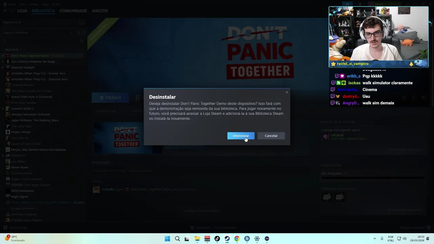434x244 pixels.
Task: Close the Desinstalar dialog with X
Action: (x=287, y=92)
